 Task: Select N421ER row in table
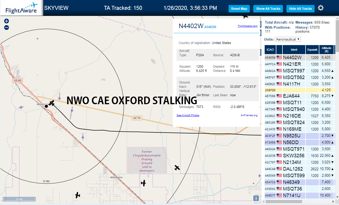[x=299, y=64]
